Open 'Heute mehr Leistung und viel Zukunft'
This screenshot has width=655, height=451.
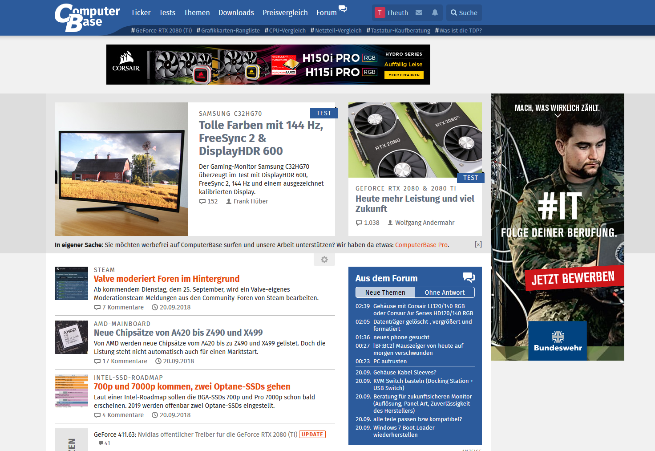415,203
